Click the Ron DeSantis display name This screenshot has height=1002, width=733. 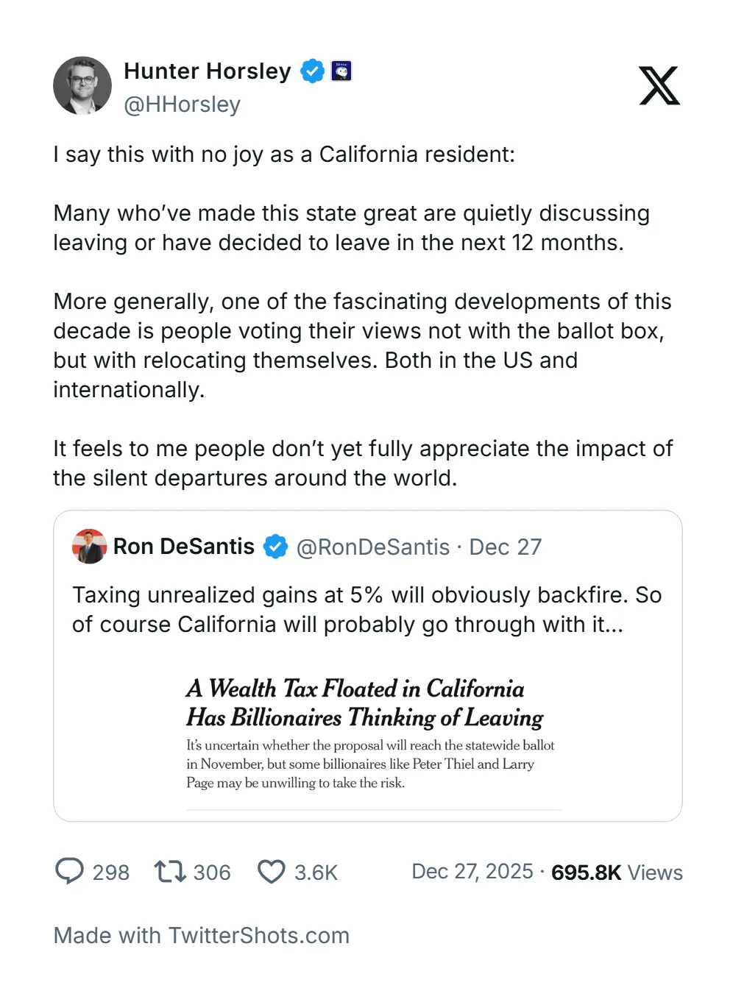(184, 547)
